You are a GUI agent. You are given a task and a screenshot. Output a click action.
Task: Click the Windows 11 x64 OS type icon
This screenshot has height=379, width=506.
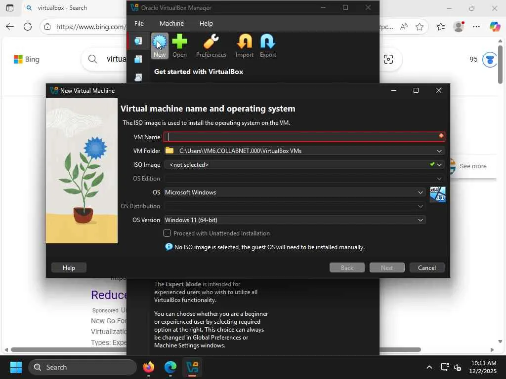(x=438, y=194)
